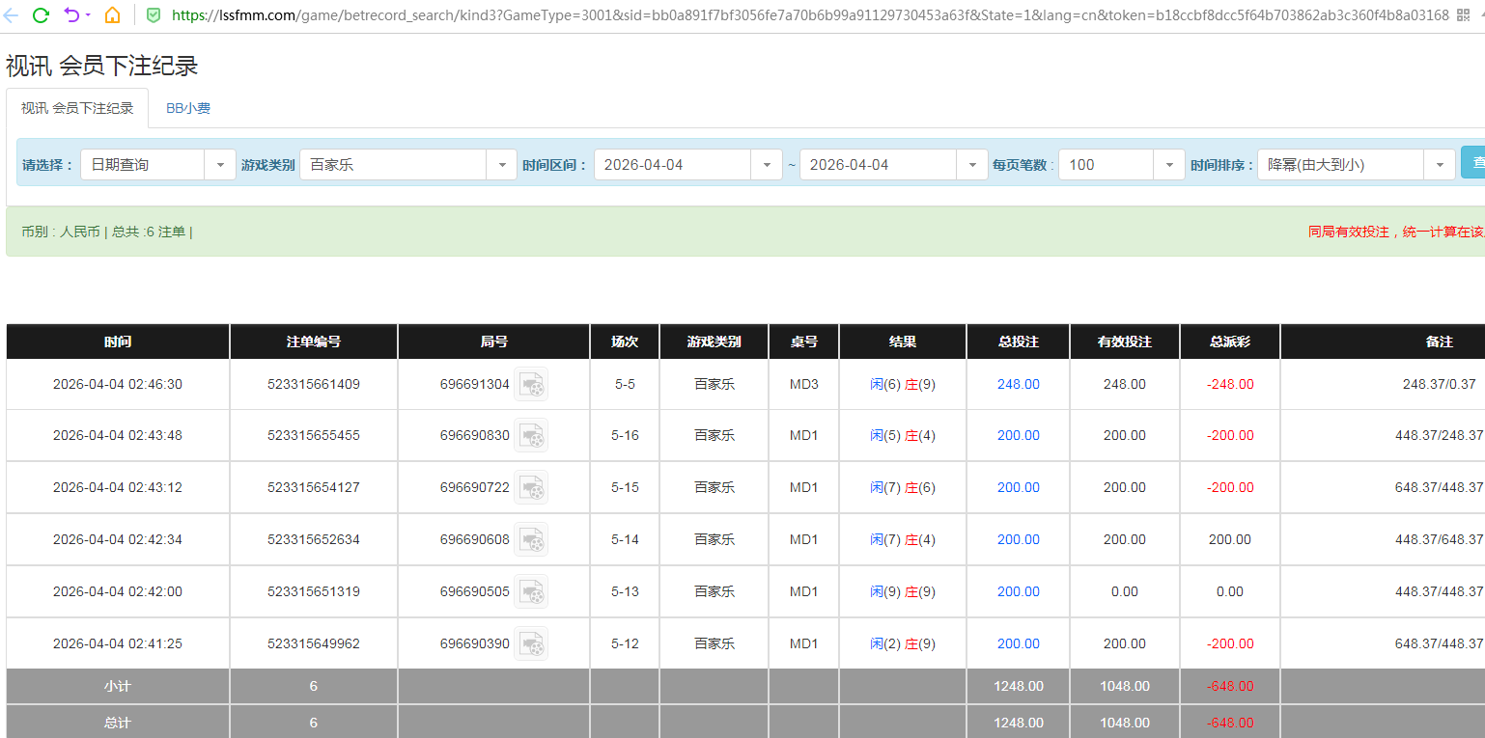Open the 游戏类别 百家乐 dropdown
The height and width of the screenshot is (738, 1485).
(x=501, y=164)
